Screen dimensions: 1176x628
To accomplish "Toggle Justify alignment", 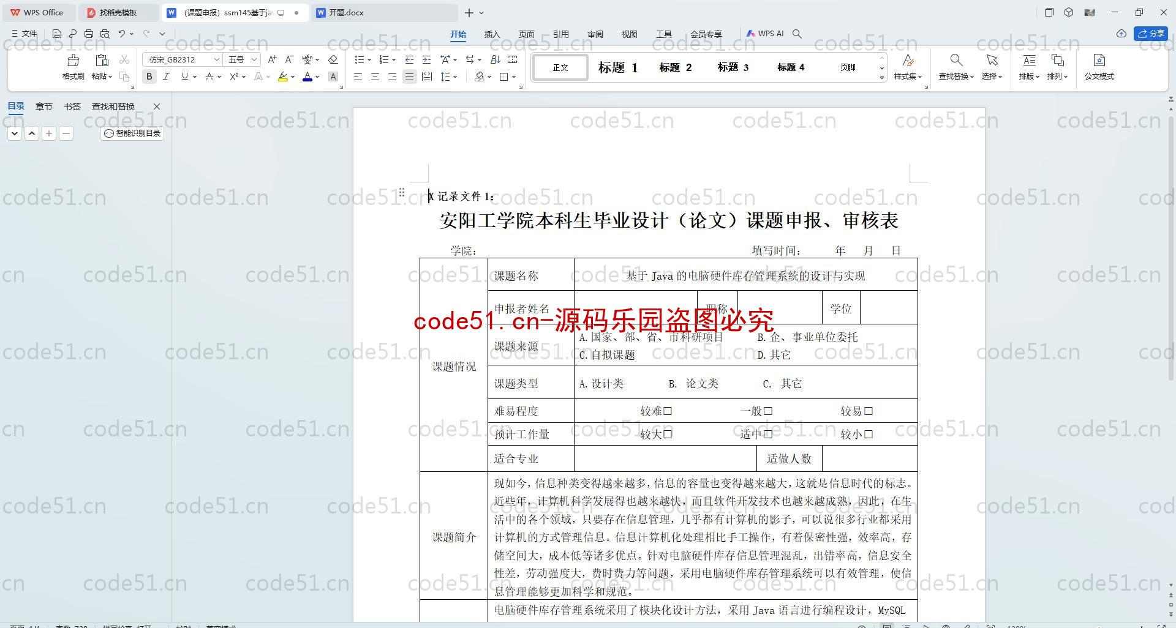I will (x=409, y=77).
